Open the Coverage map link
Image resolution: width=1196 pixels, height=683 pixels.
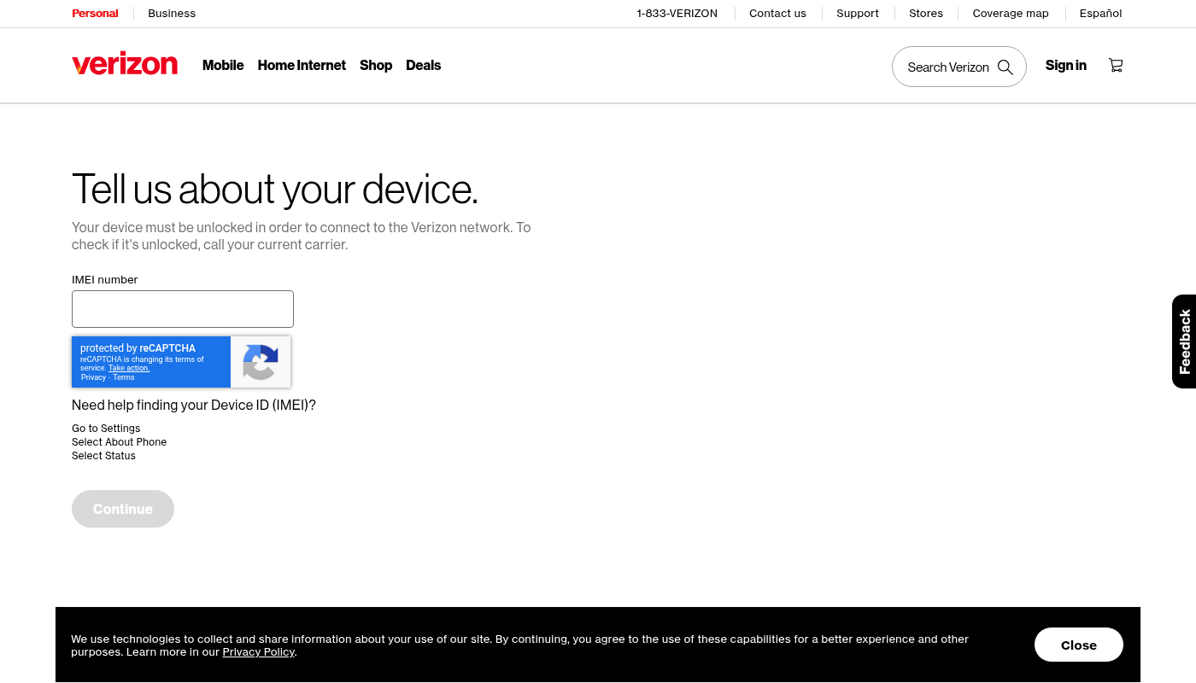click(1010, 14)
